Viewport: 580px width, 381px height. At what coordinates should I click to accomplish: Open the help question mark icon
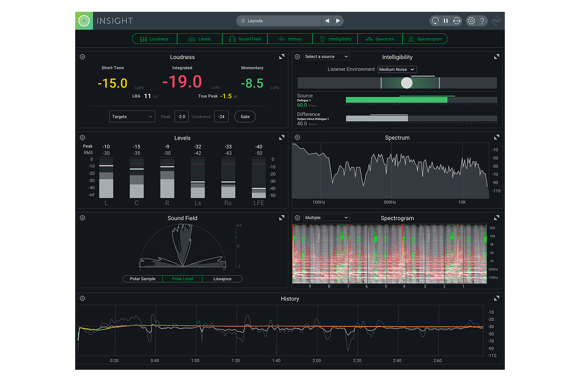tap(482, 21)
